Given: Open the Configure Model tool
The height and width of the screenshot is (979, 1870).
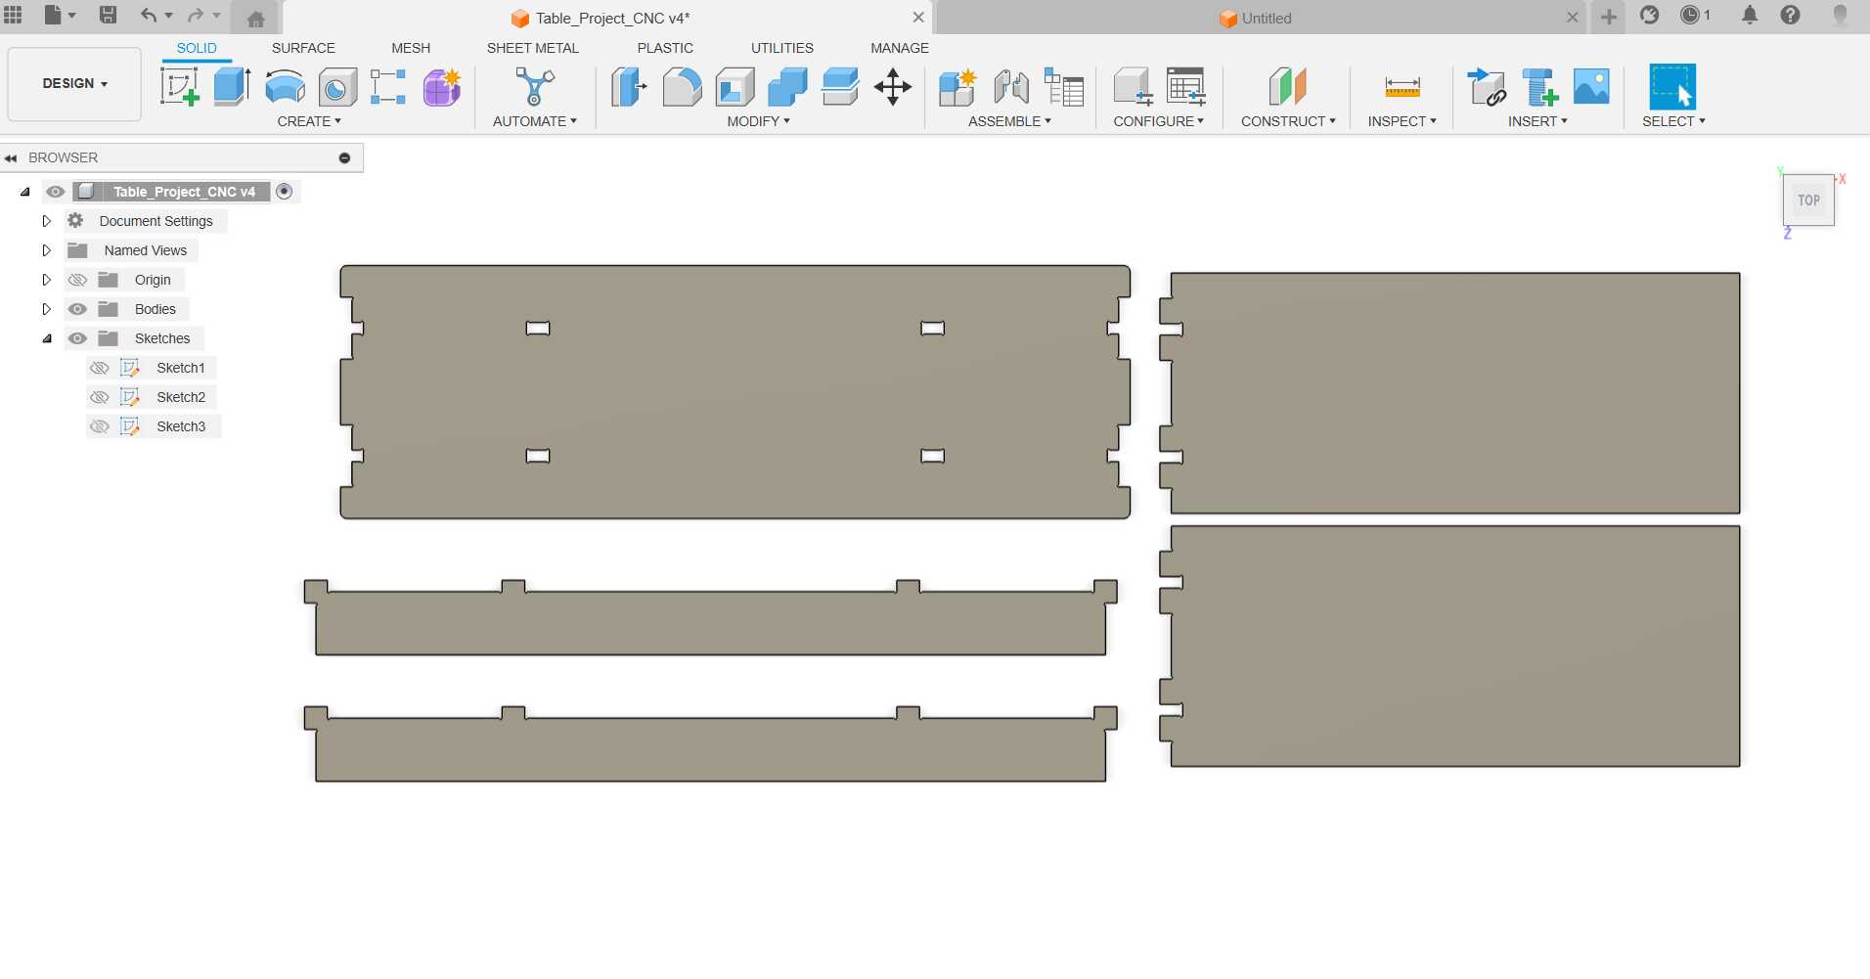Looking at the screenshot, I should [1133, 87].
